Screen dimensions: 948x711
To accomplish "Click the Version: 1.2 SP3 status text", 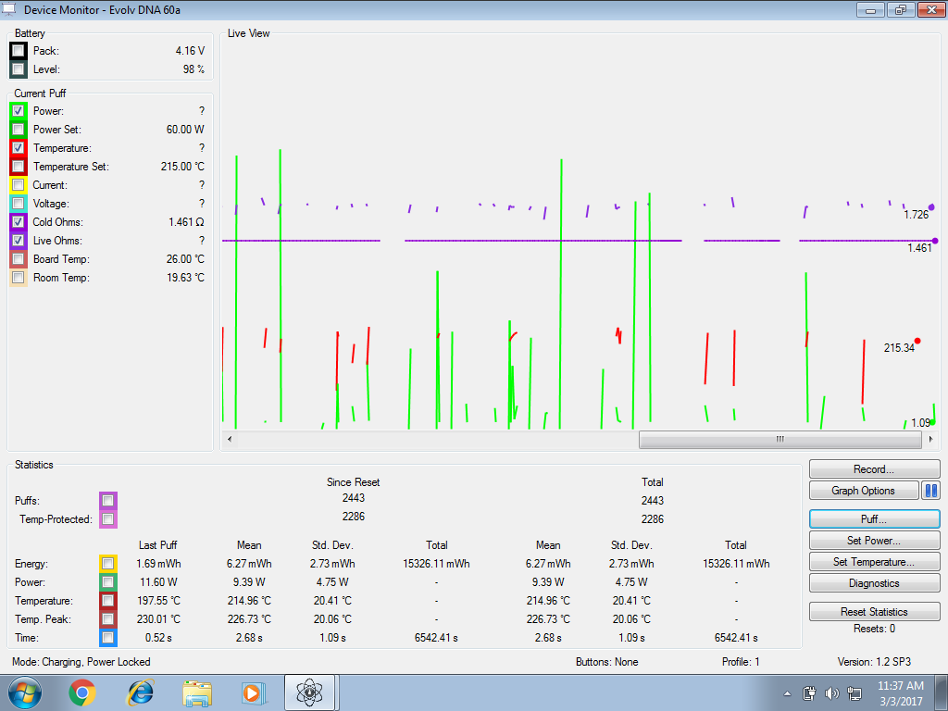I will pyautogui.click(x=874, y=662).
